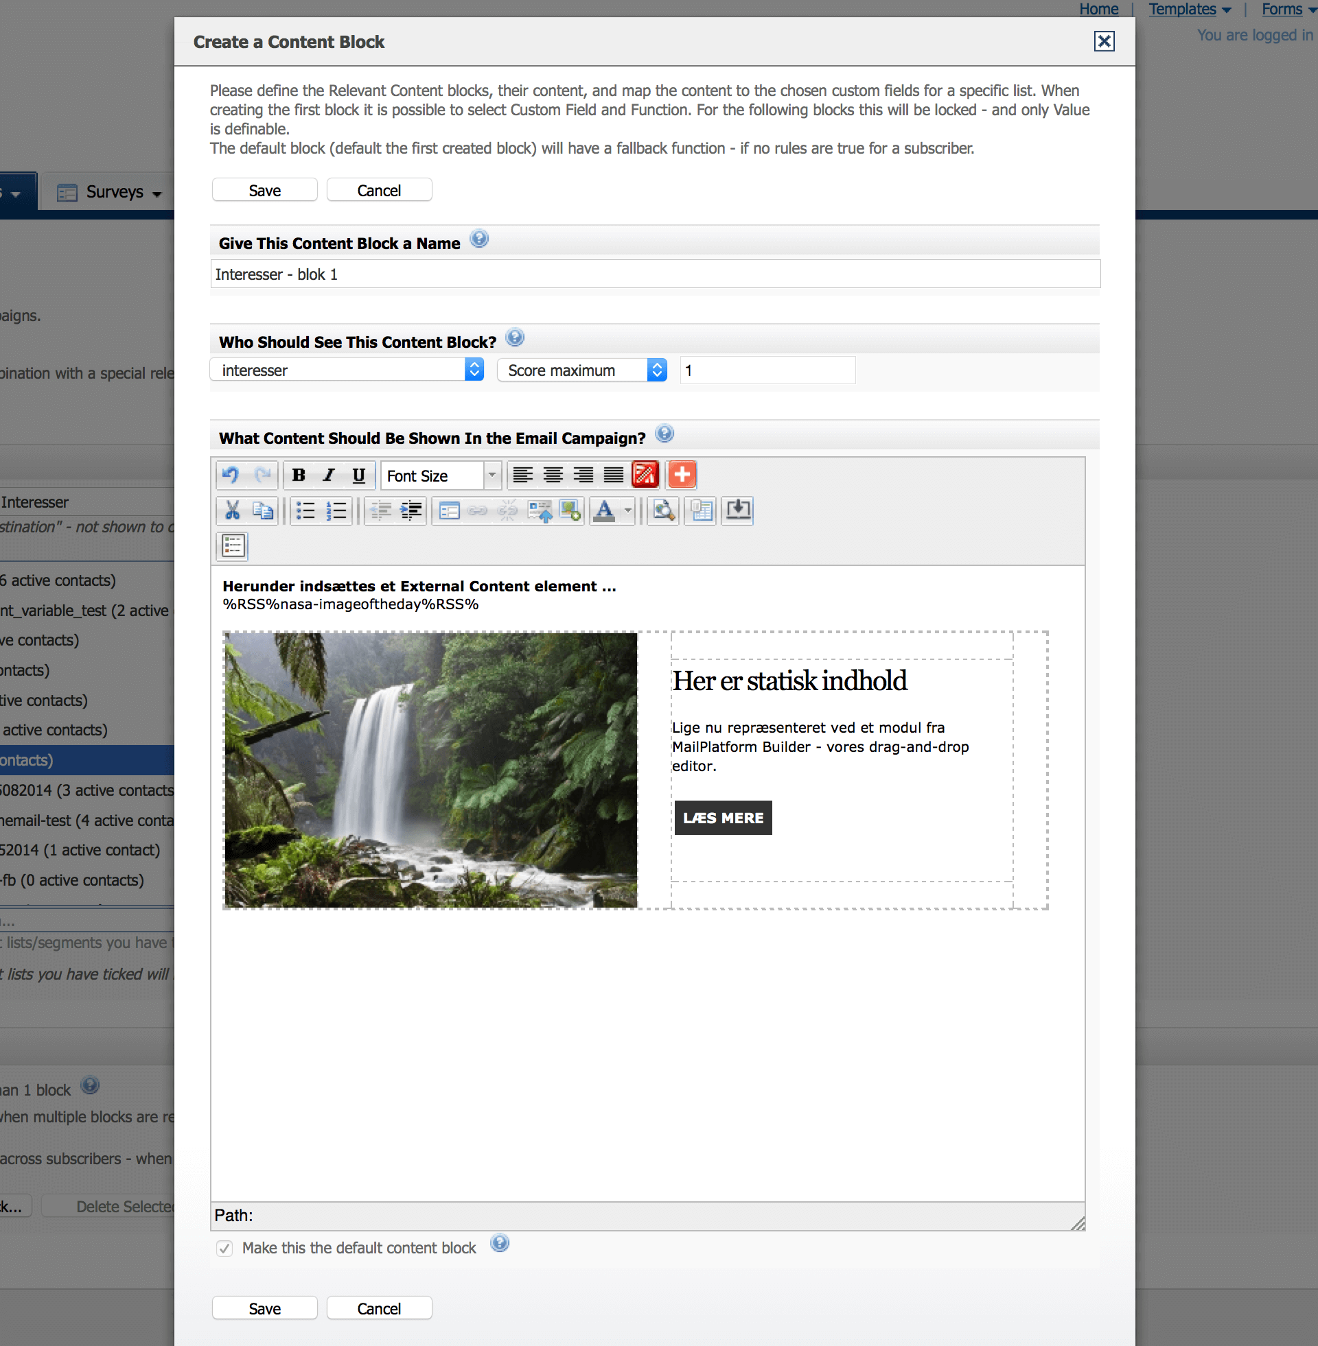This screenshot has width=1318, height=1346.
Task: Open Templates menu in top navigation
Action: 1190,9
